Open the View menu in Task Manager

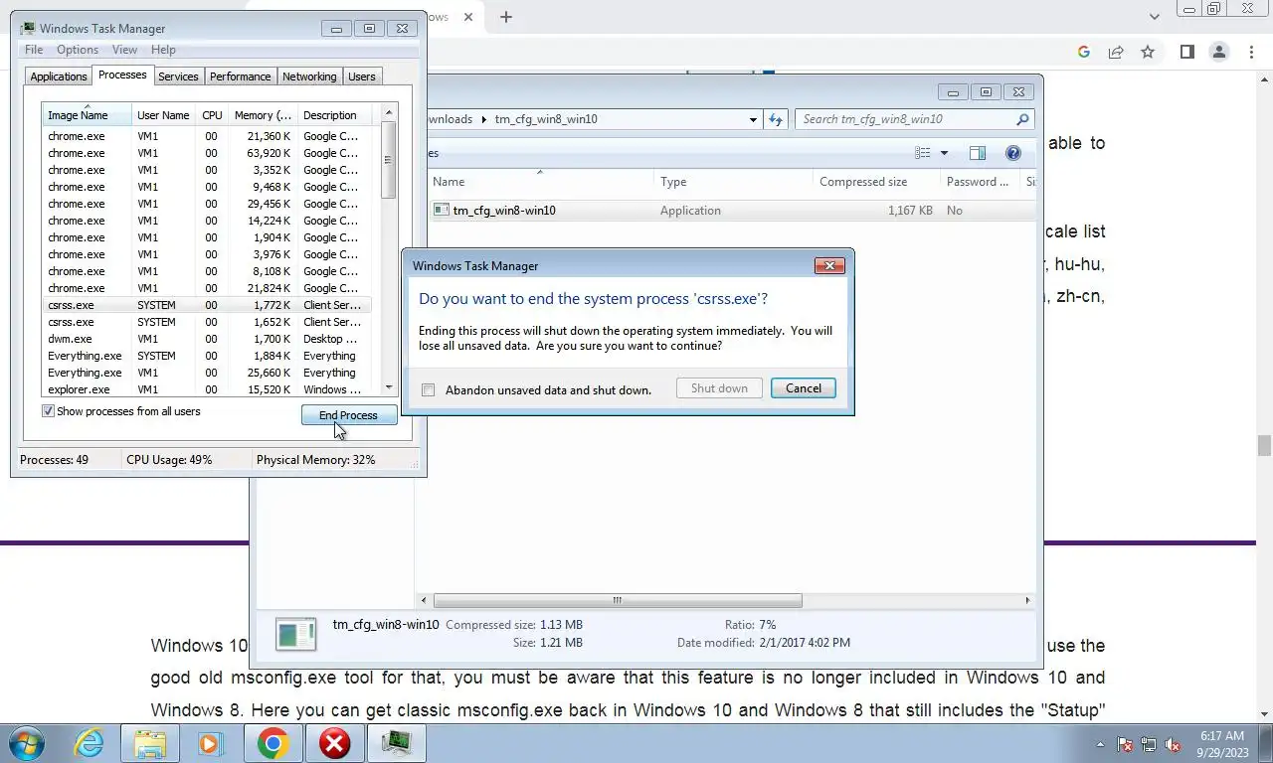pos(124,50)
